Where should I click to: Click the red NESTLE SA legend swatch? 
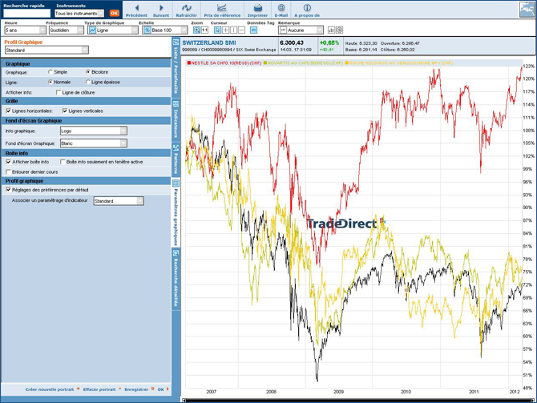[x=189, y=63]
